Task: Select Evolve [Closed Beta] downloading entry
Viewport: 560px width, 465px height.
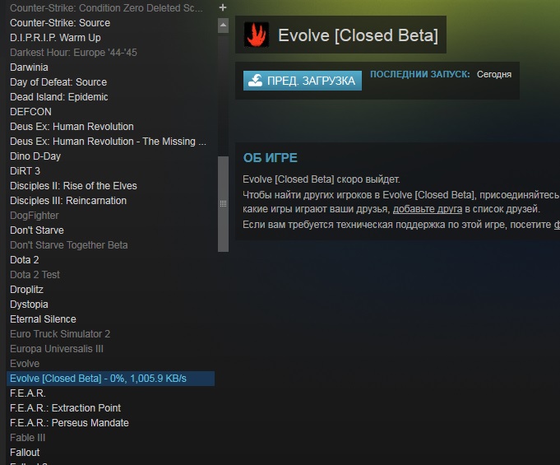Action: pos(110,379)
